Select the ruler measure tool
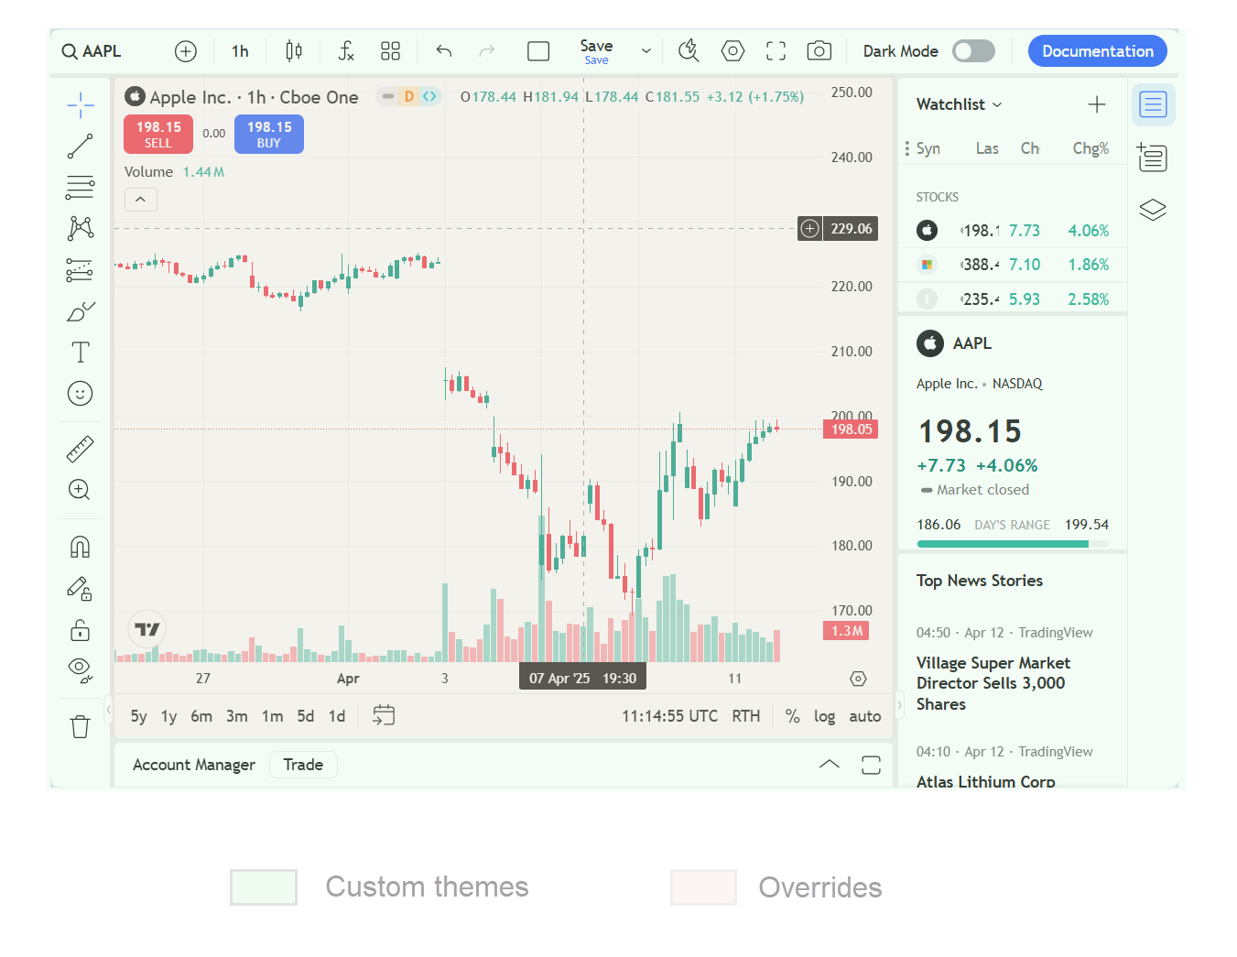This screenshot has height=957, width=1237. pyautogui.click(x=81, y=449)
